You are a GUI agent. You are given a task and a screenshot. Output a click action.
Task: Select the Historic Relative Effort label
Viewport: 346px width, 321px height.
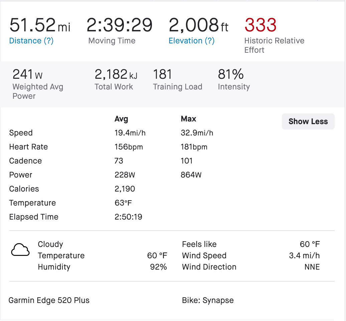click(274, 45)
